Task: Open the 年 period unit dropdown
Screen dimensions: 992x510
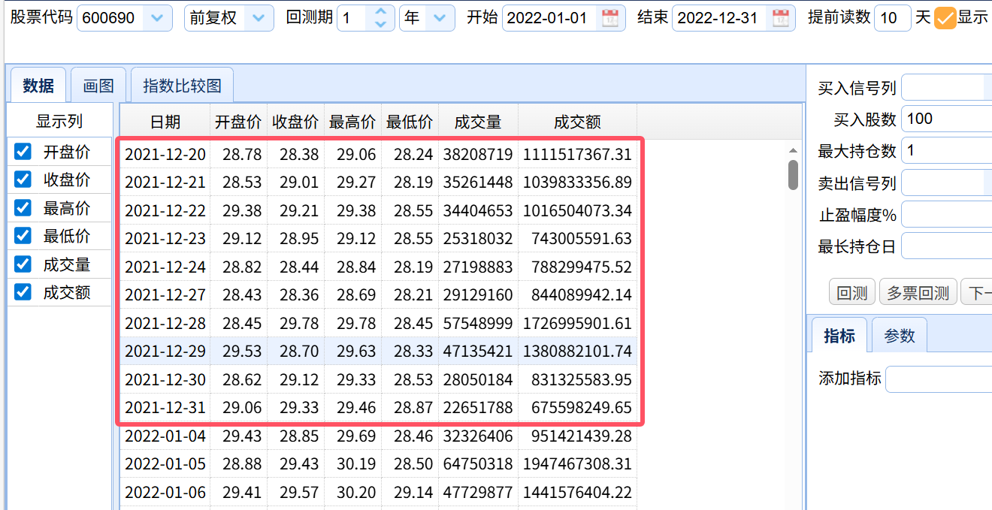Action: 440,18
